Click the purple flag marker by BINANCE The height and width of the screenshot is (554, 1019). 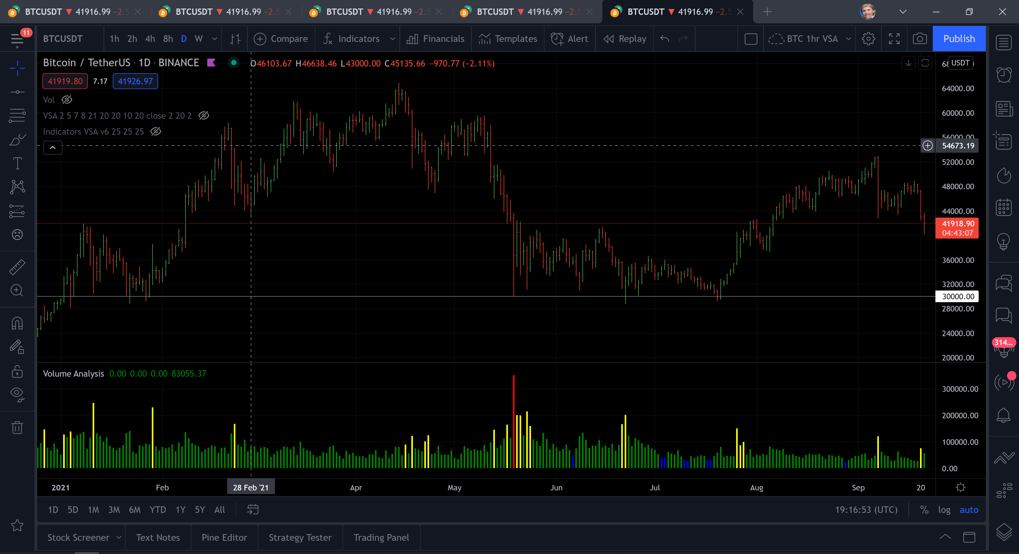click(x=211, y=63)
